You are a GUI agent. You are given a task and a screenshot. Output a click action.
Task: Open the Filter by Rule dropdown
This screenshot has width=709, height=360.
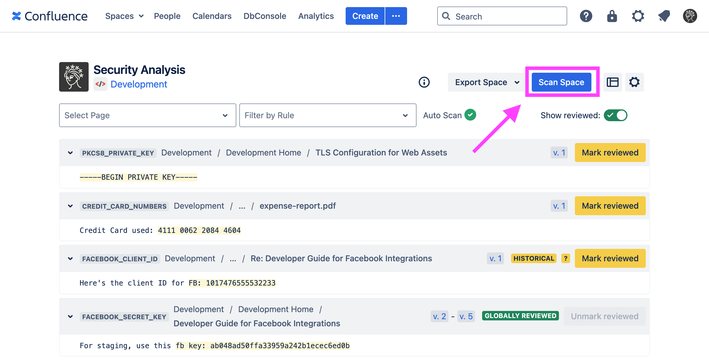click(328, 115)
